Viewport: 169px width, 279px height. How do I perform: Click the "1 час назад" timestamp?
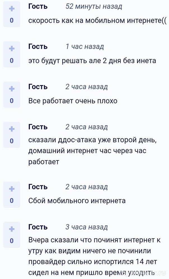[84, 47]
